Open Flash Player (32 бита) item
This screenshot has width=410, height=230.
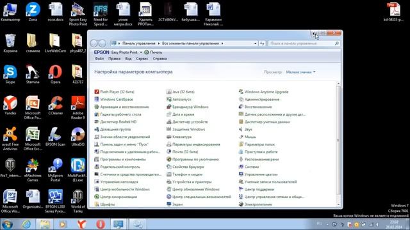tap(115, 92)
